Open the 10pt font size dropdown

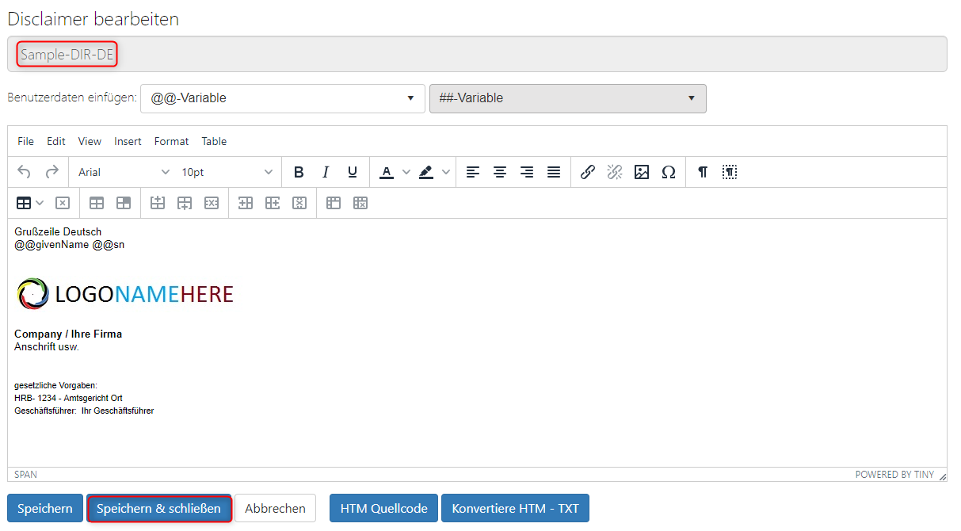click(x=227, y=172)
